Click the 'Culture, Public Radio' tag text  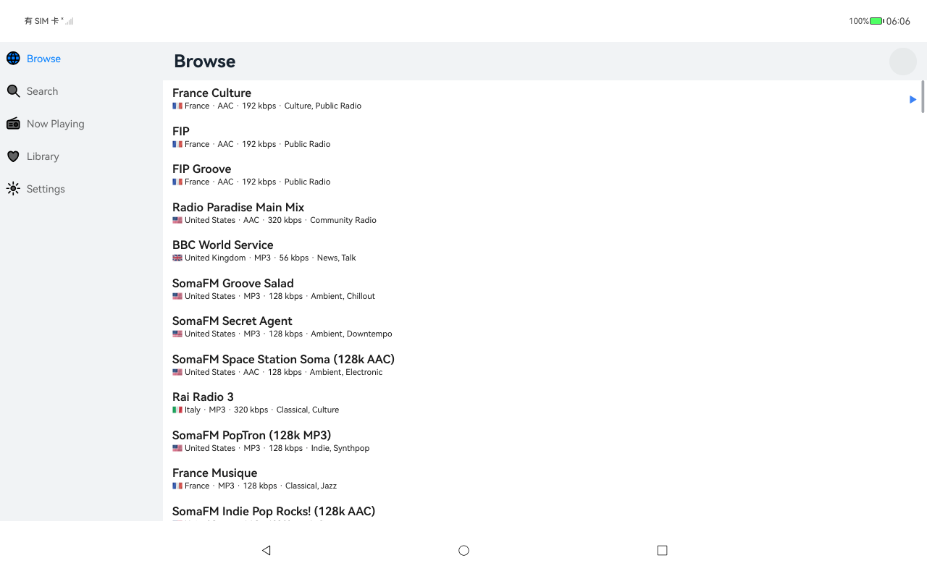click(323, 106)
